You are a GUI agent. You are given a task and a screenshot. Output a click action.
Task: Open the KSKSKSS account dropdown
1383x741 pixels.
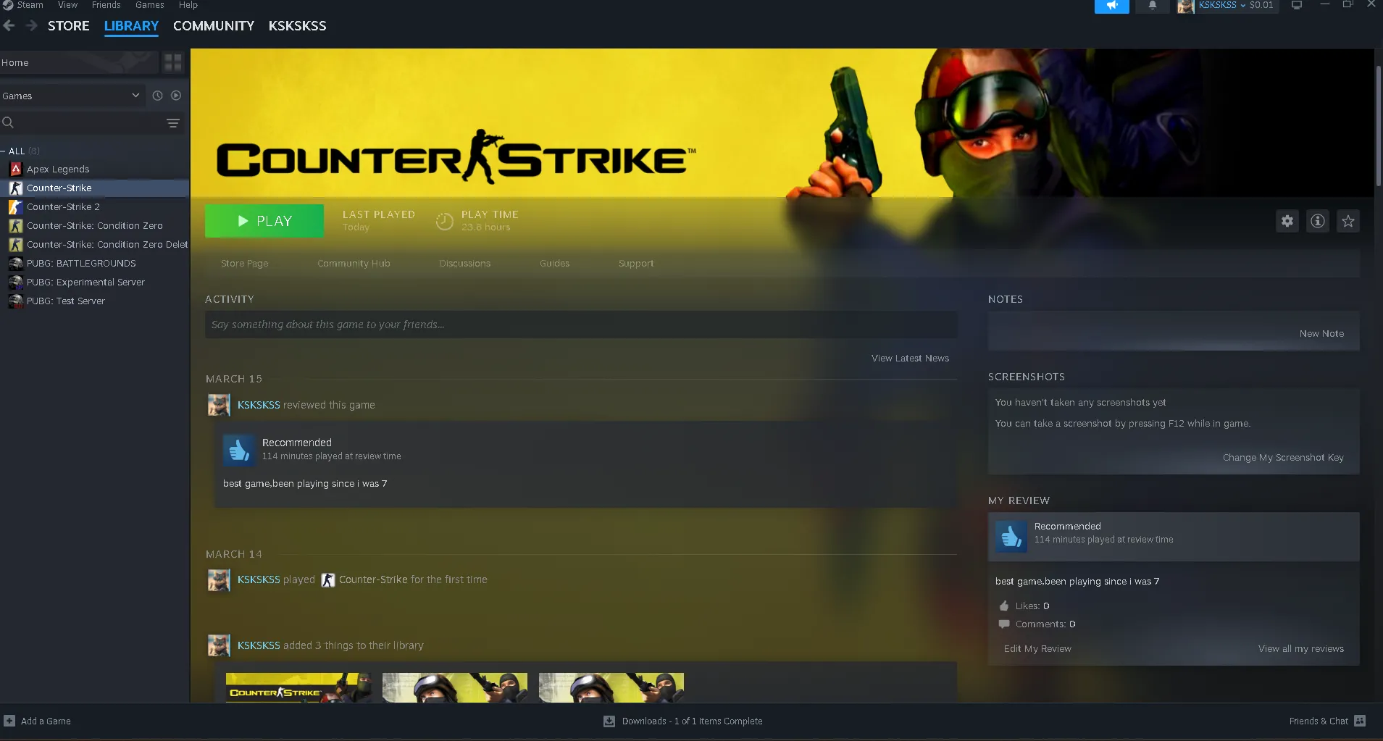pyautogui.click(x=1222, y=6)
